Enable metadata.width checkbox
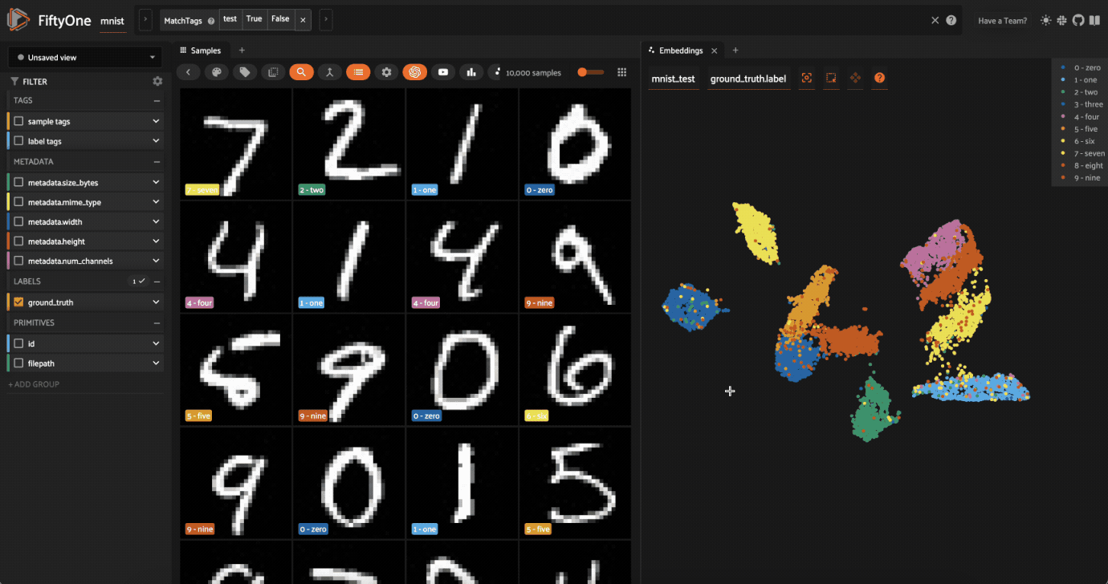 coord(18,221)
